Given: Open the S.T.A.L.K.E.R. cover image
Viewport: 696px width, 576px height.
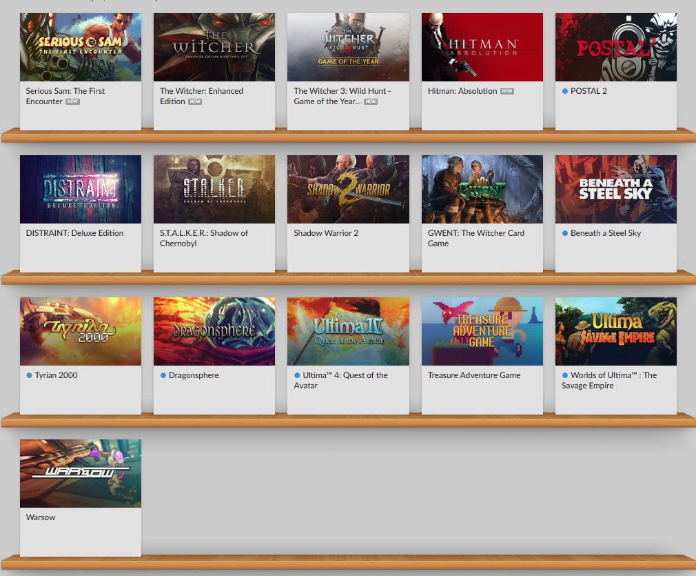Looking at the screenshot, I should tap(214, 189).
